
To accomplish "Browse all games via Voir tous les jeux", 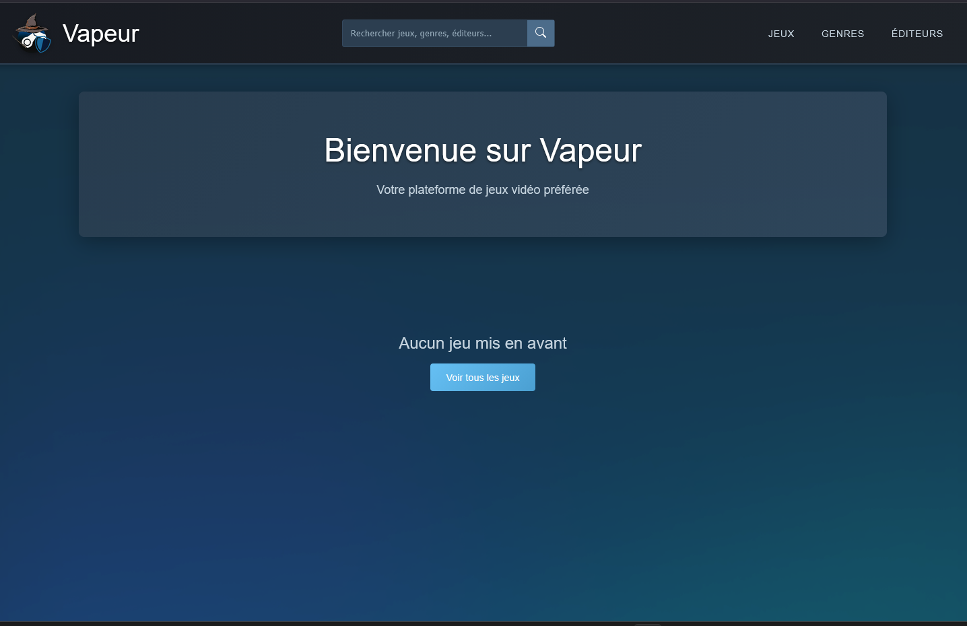I will tap(482, 377).
